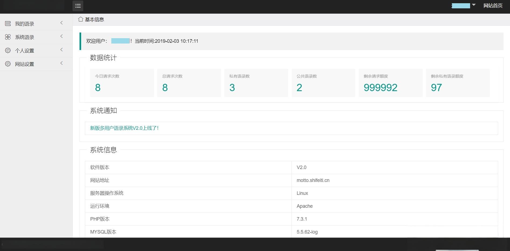Click the 公共语录数 statistic card
This screenshot has height=251, width=510.
pyautogui.click(x=323, y=83)
